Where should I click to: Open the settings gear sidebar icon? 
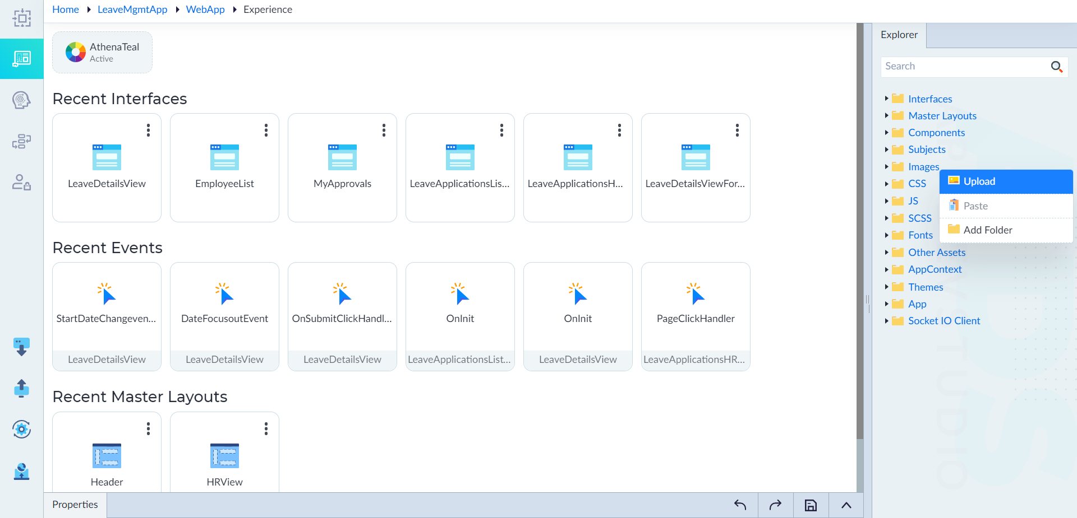21,430
